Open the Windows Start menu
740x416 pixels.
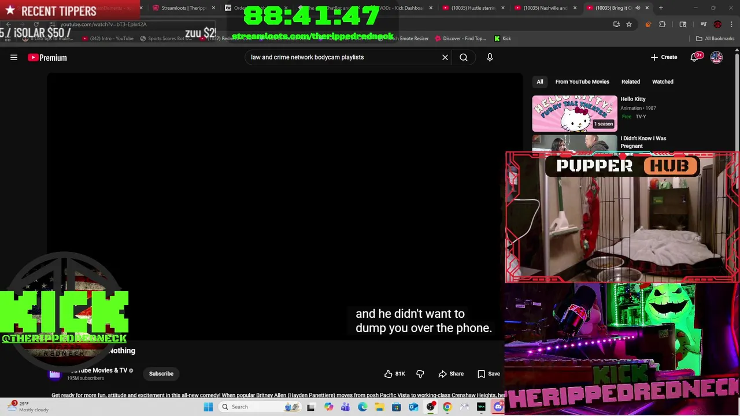pos(208,407)
